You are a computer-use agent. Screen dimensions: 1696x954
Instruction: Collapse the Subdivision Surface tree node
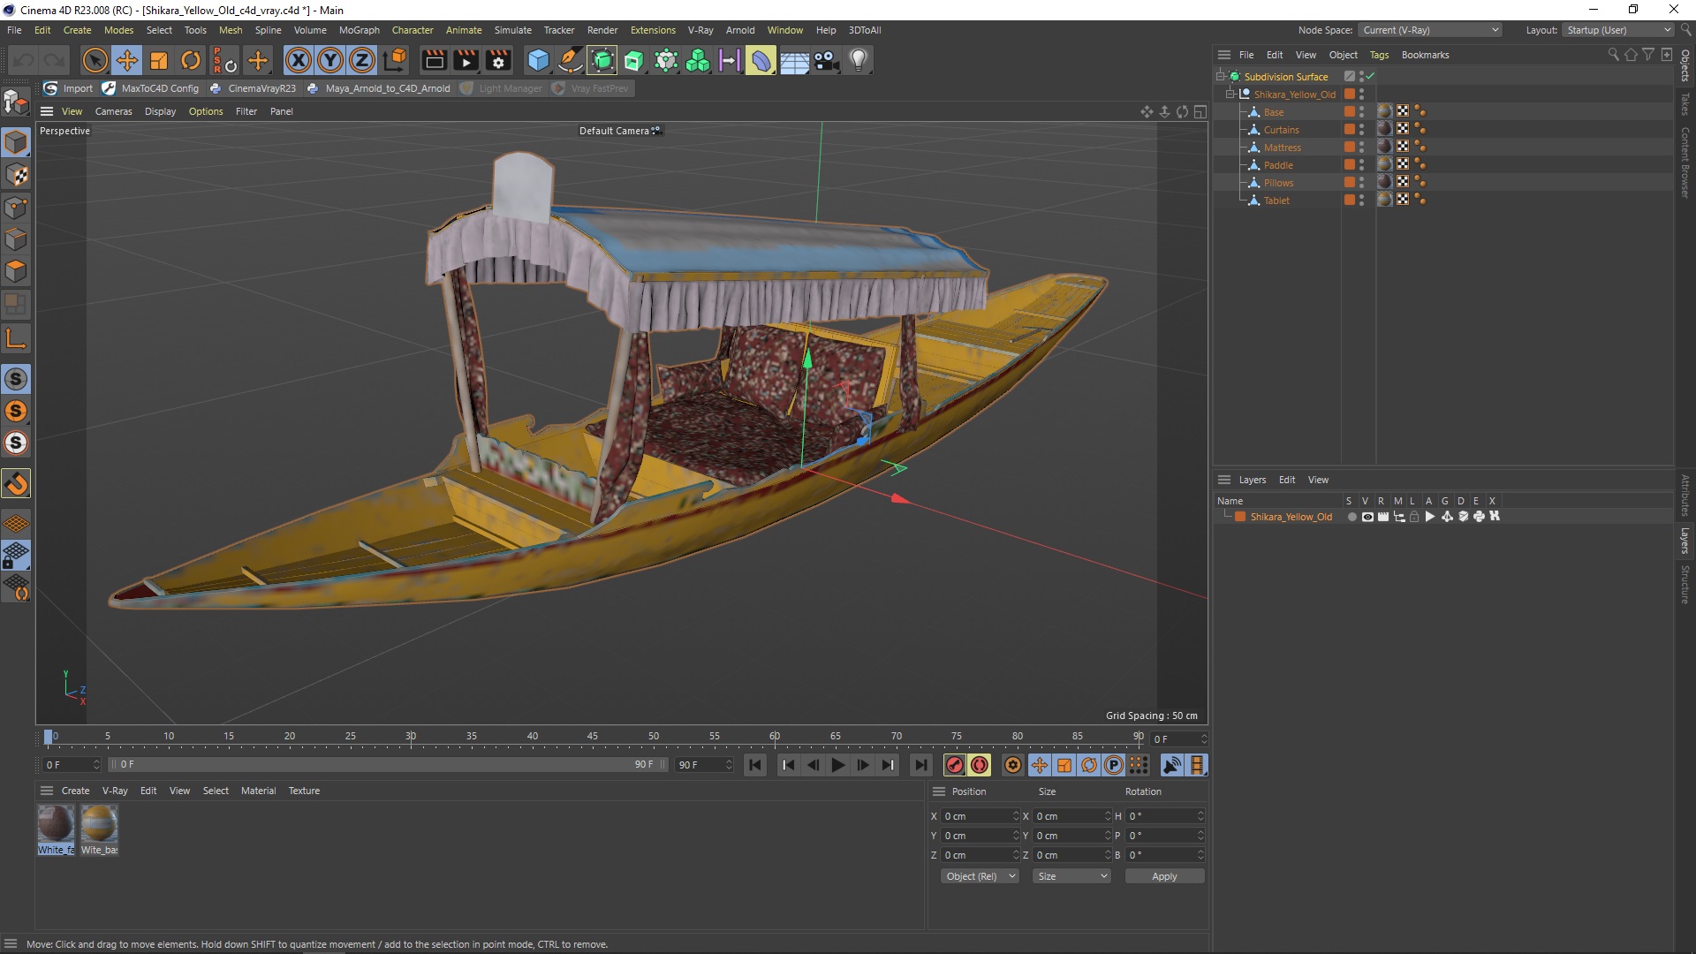point(1221,77)
